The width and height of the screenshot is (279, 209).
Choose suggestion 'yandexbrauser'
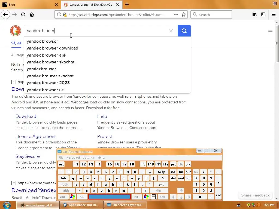click(107, 69)
